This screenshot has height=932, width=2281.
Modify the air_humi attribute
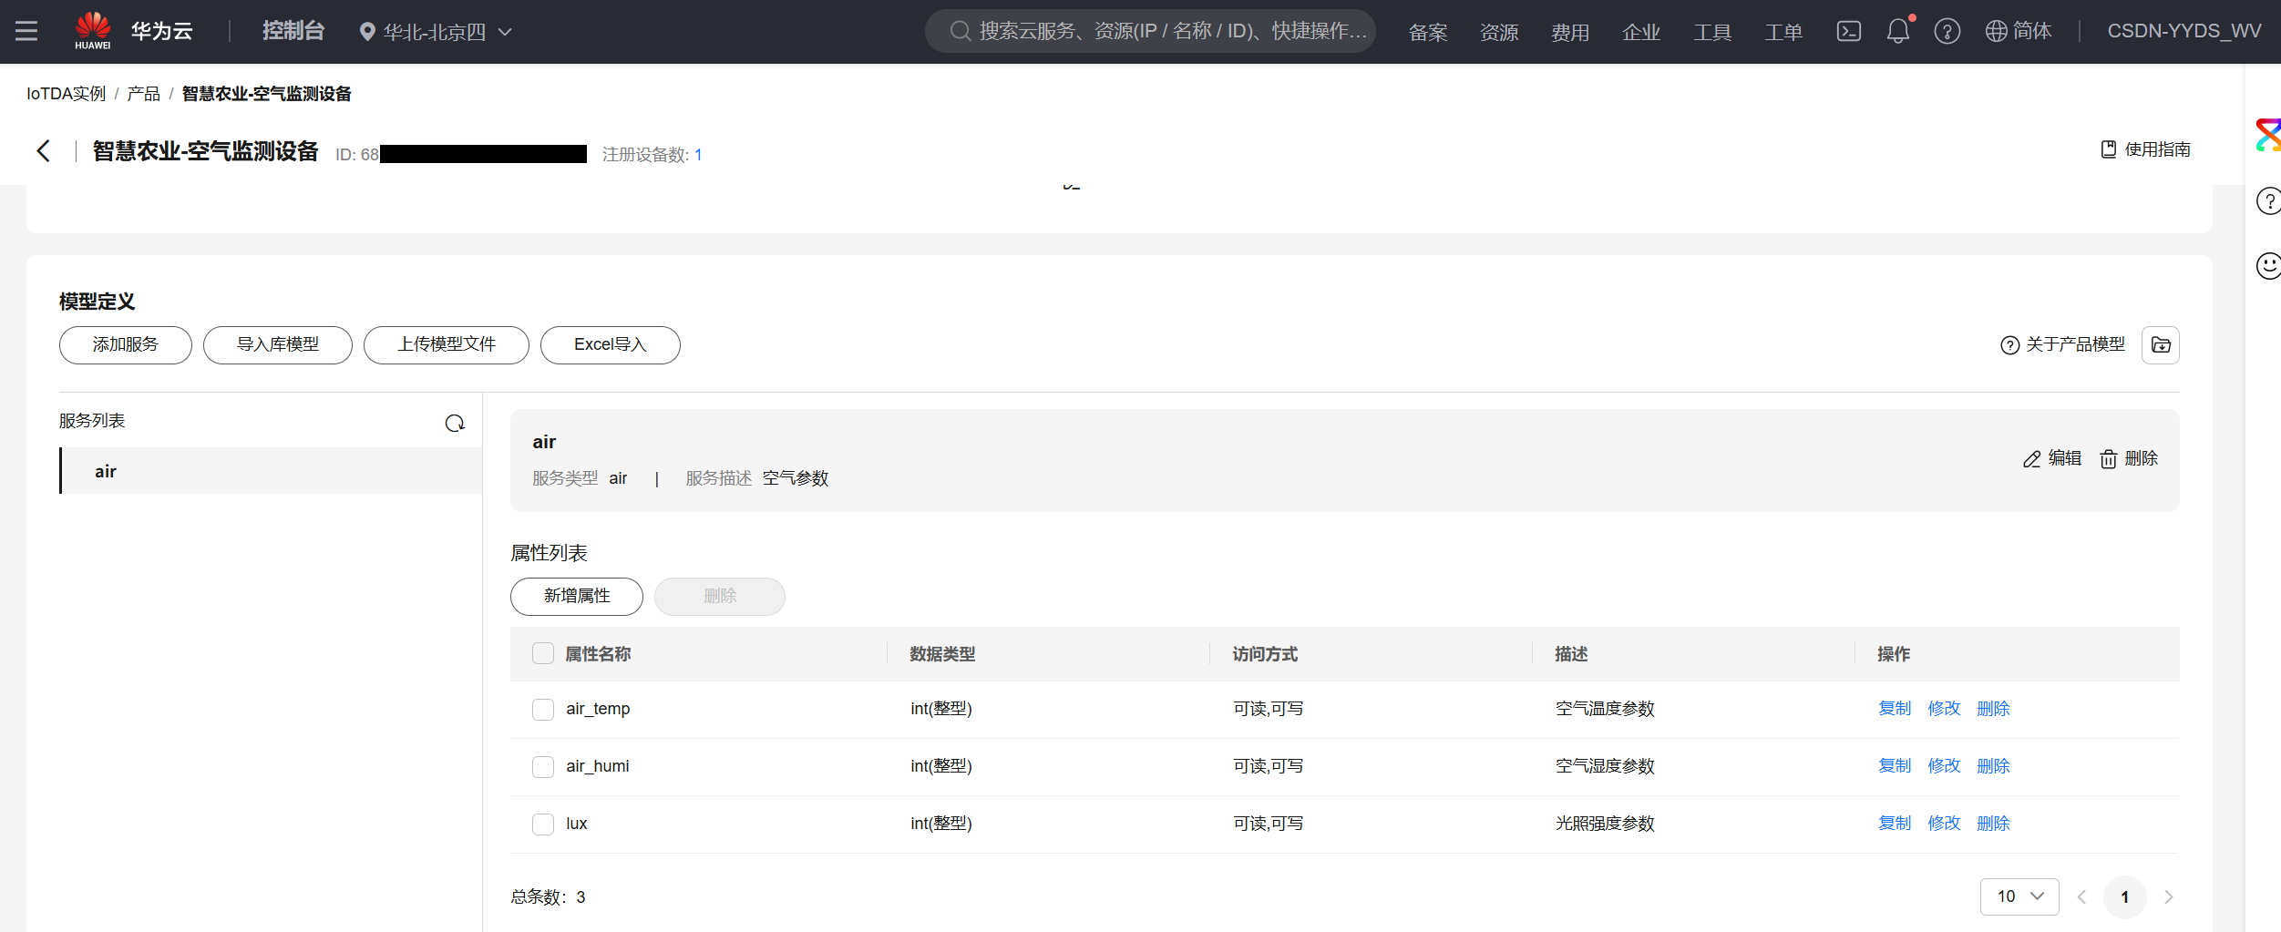1944,766
